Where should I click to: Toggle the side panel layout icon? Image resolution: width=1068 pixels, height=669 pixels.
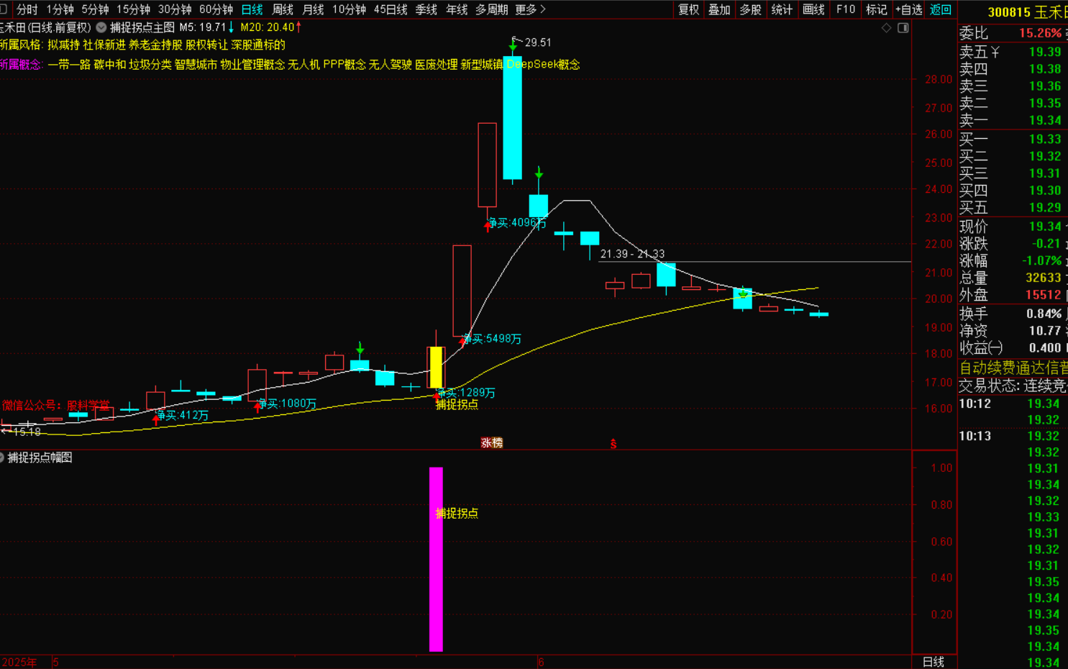903,28
